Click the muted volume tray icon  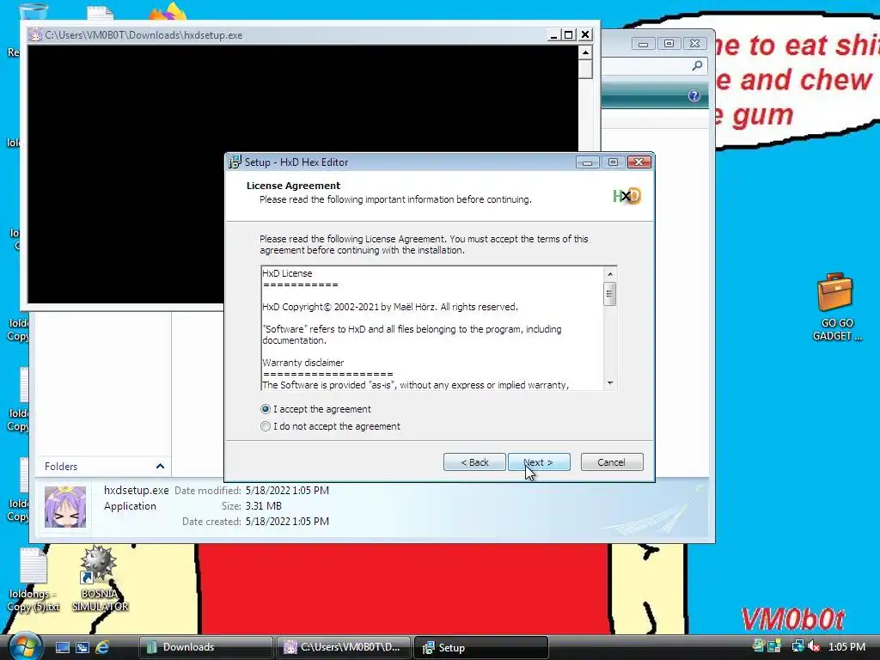[814, 646]
